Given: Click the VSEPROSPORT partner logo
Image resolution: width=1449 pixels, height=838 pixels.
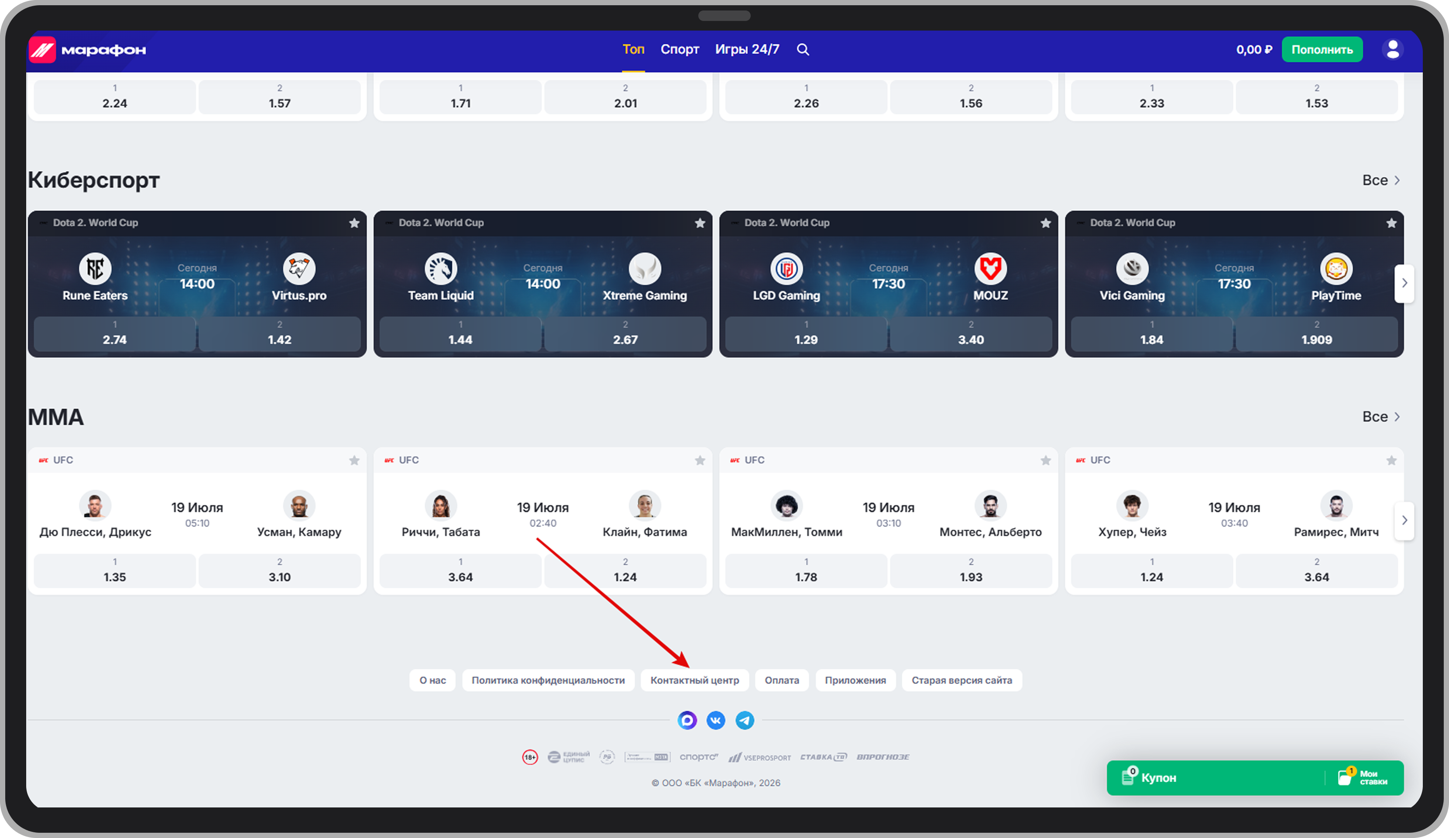Looking at the screenshot, I should [x=759, y=758].
